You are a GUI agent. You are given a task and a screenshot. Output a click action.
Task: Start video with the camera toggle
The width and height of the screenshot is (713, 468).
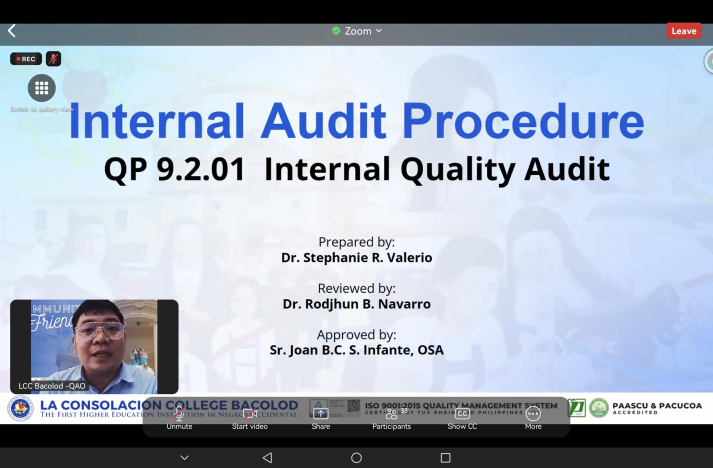250,418
